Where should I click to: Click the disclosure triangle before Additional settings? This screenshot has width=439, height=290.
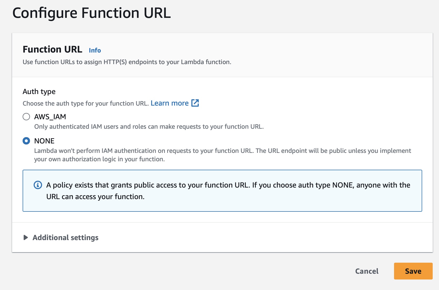pos(26,237)
